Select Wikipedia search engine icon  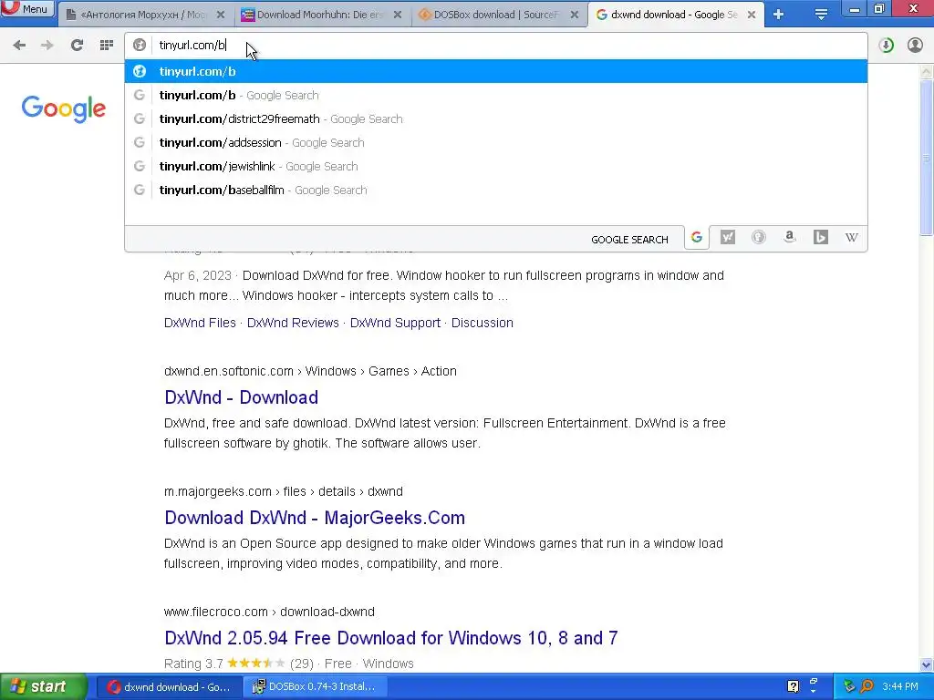click(851, 238)
